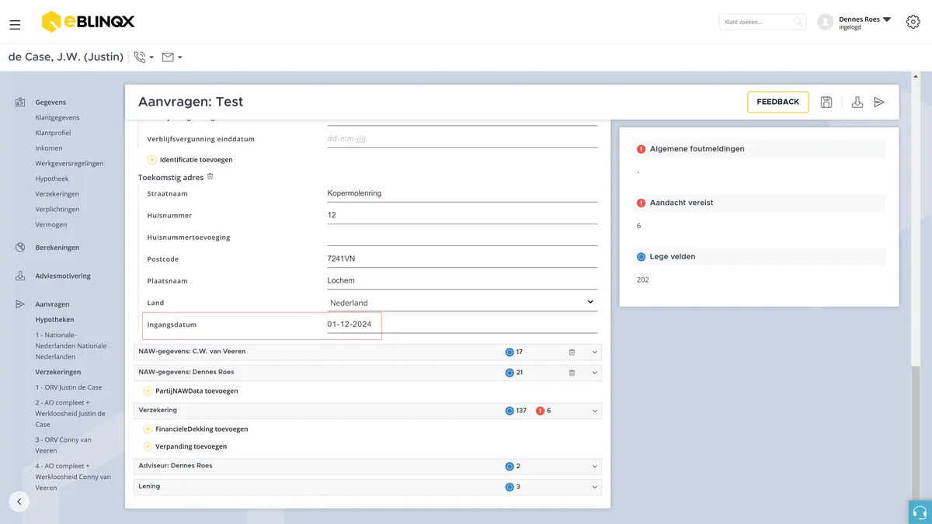932x524 pixels.
Task: Open the settings gear icon
Action: pyautogui.click(x=913, y=22)
